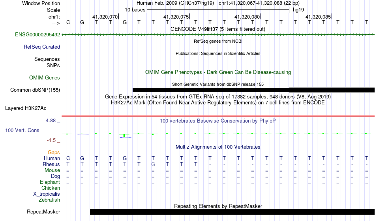
Task: Click the GTEx Gene Expression track title
Action: click(218, 97)
